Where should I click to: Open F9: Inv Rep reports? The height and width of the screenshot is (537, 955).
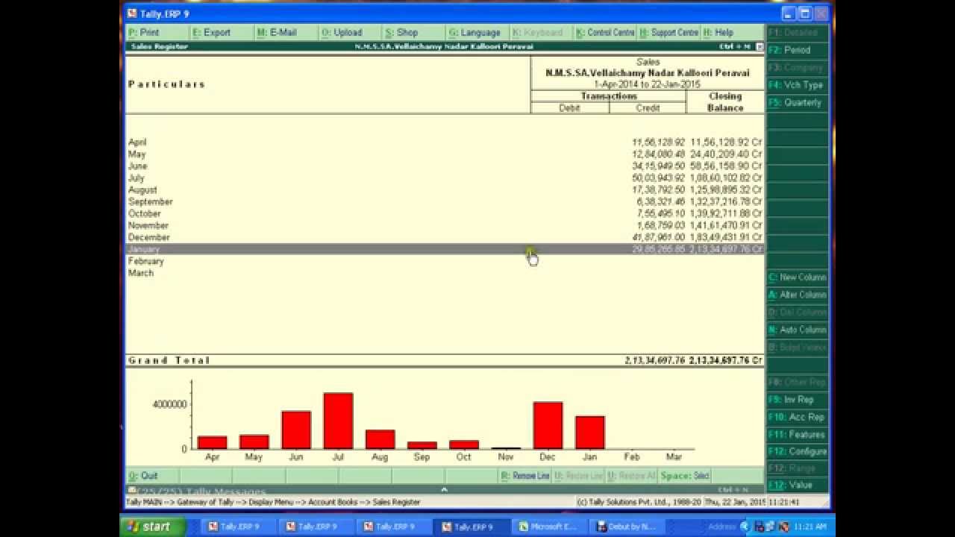pos(798,400)
